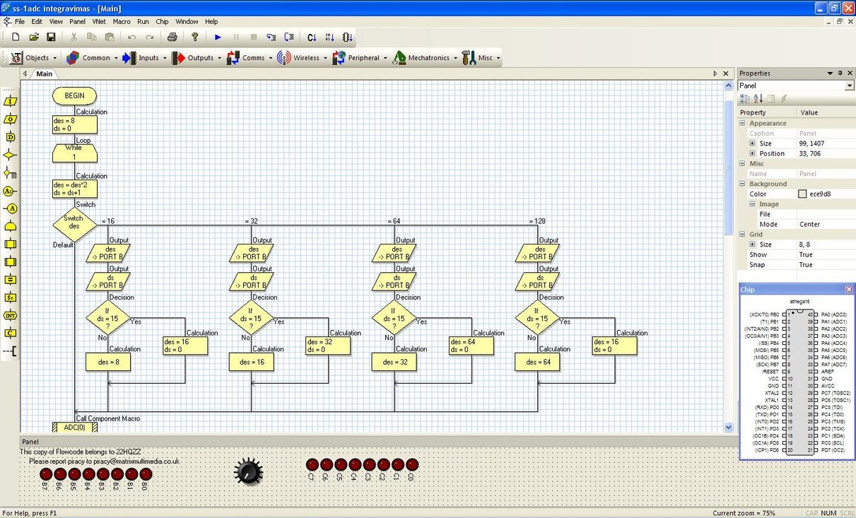Select the Main flowchart tab

pos(44,73)
